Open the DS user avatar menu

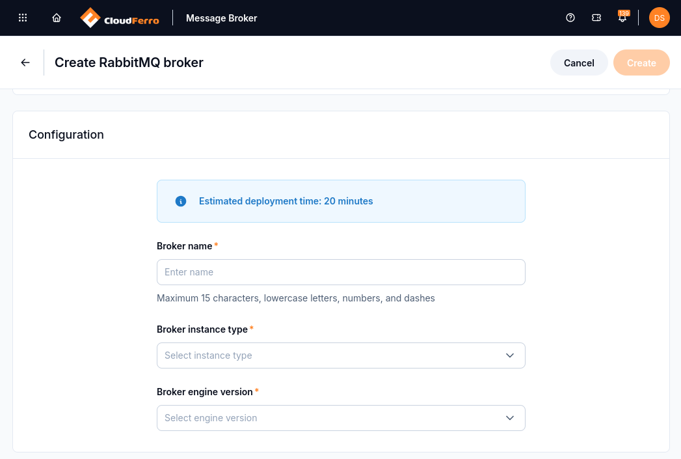click(660, 18)
